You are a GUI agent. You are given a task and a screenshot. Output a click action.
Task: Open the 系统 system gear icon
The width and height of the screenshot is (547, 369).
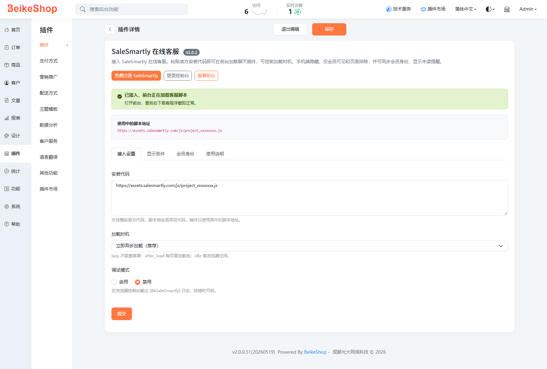(7, 206)
